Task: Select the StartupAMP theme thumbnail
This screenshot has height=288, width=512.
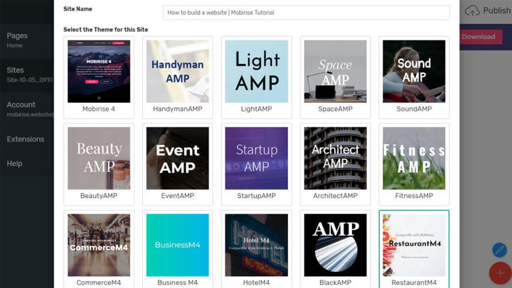Action: [257, 158]
